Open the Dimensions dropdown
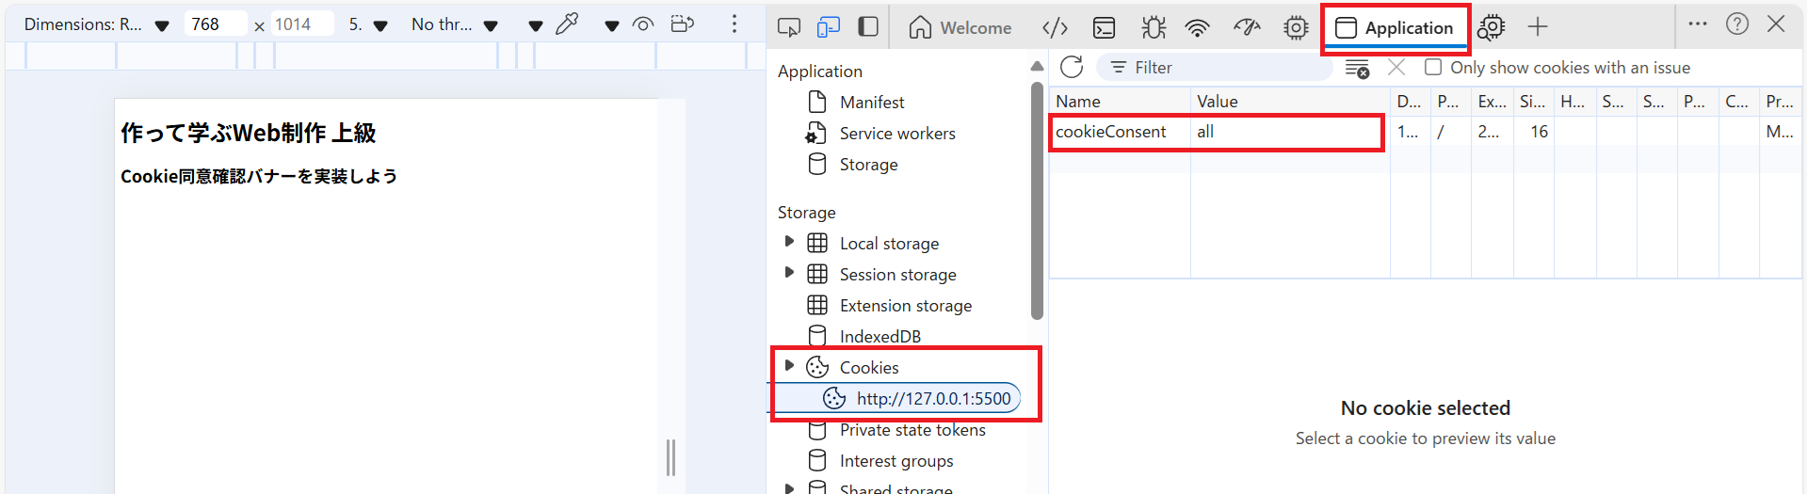Image resolution: width=1807 pixels, height=494 pixels. coord(96,24)
